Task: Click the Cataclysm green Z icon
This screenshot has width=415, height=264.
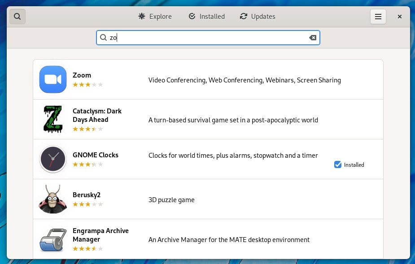Action: 53,119
